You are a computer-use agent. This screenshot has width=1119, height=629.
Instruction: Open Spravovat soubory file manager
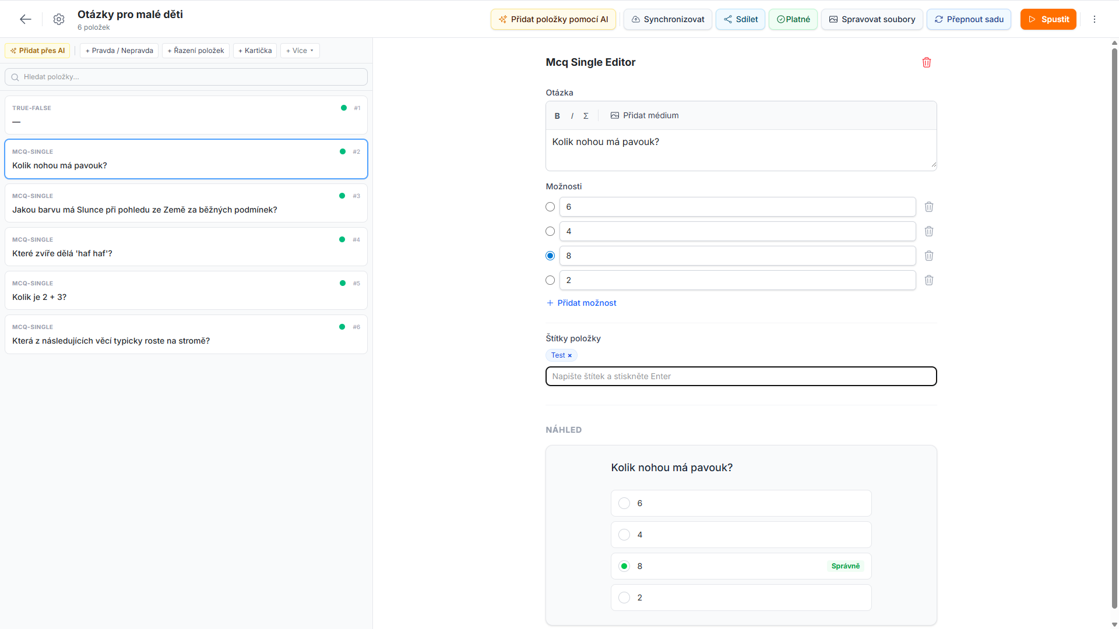pyautogui.click(x=872, y=19)
